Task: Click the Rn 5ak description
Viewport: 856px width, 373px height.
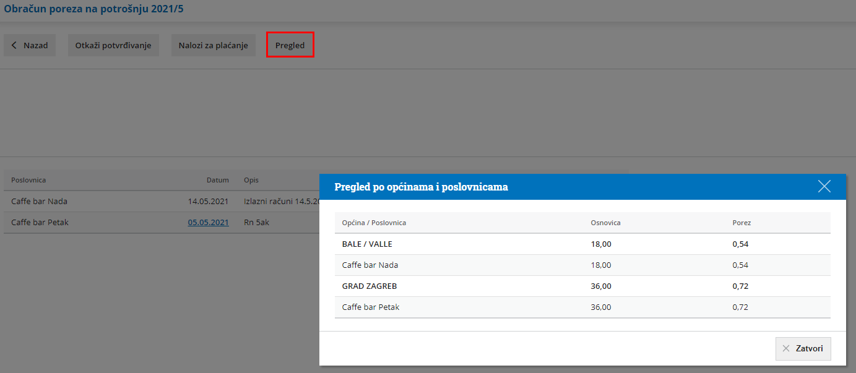Action: click(x=257, y=222)
